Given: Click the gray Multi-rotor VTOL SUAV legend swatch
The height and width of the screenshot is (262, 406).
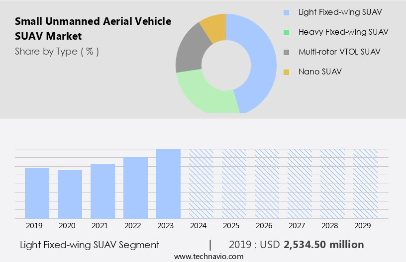Looking at the screenshot, I should coord(286,52).
